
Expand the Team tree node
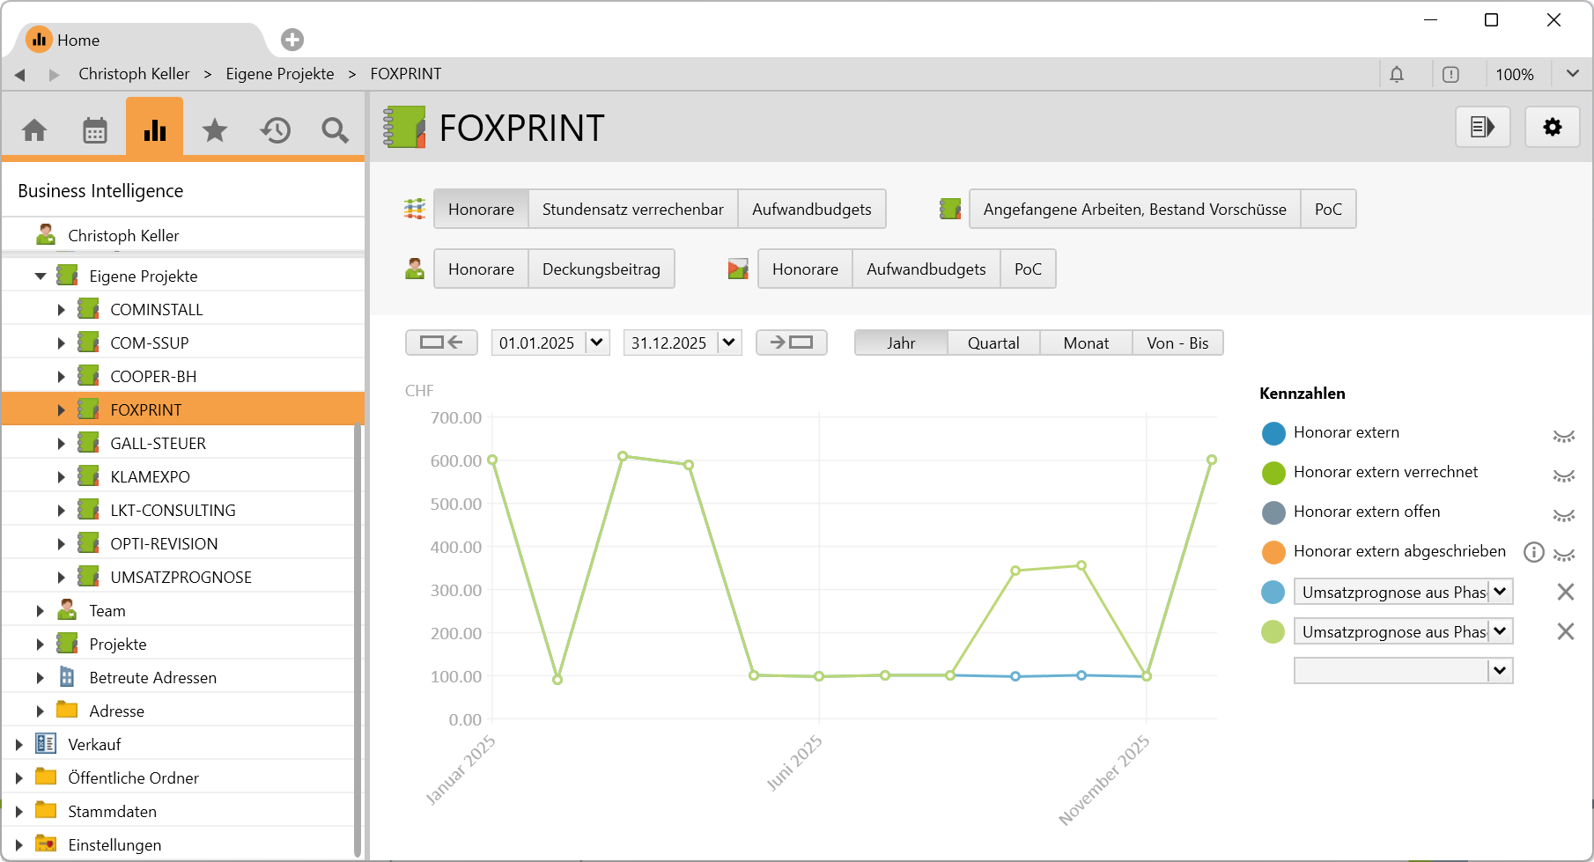(40, 610)
